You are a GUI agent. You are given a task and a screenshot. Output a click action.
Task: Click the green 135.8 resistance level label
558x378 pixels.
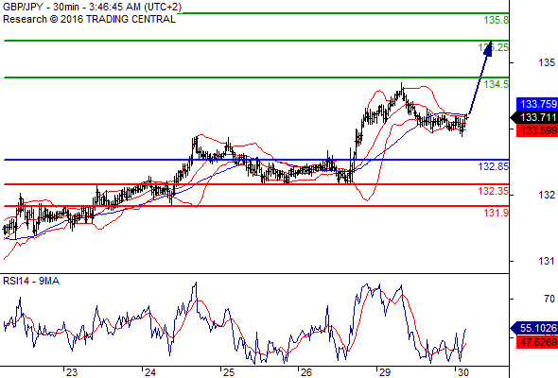(497, 20)
